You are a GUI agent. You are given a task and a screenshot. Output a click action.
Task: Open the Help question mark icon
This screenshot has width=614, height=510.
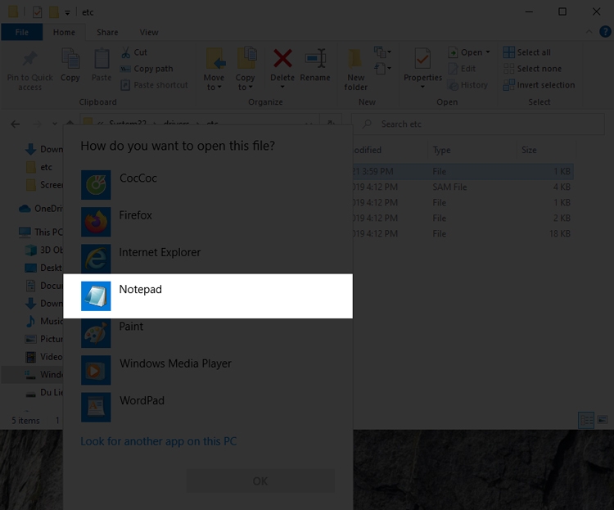click(x=605, y=32)
